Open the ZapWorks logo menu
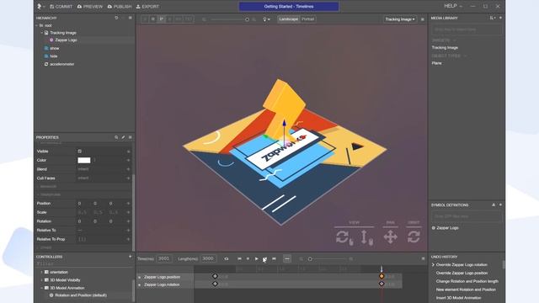Viewport: 539px width, 303px height. point(40,6)
